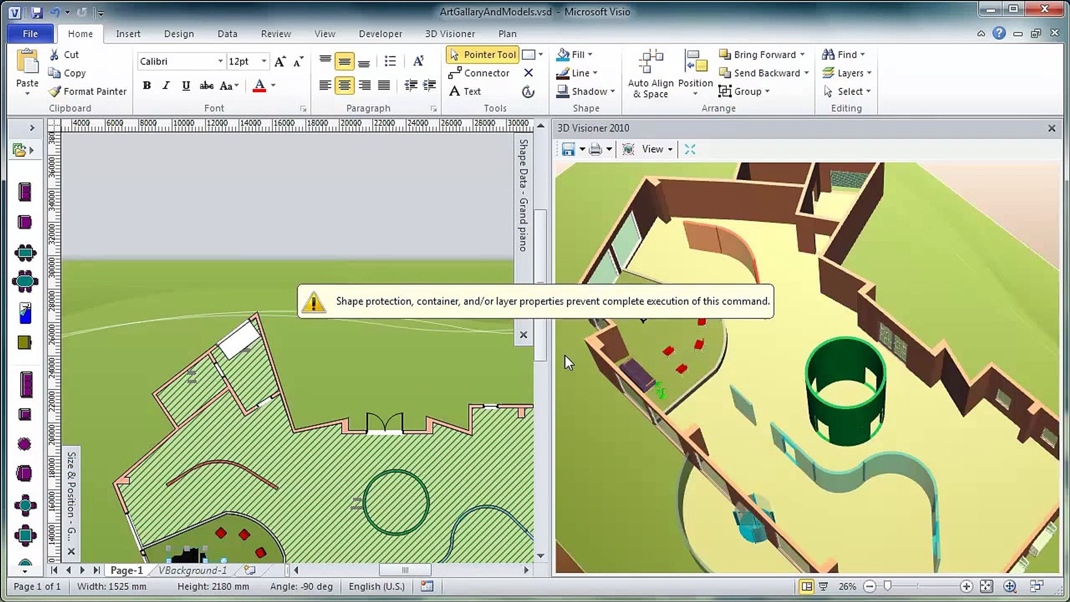
Task: Click the full-screen arrows icon in 3D Visioner
Action: click(690, 149)
